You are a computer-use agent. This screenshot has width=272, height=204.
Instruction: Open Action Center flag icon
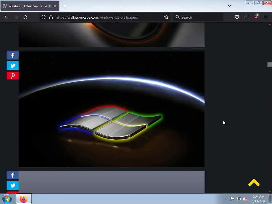tap(232, 199)
